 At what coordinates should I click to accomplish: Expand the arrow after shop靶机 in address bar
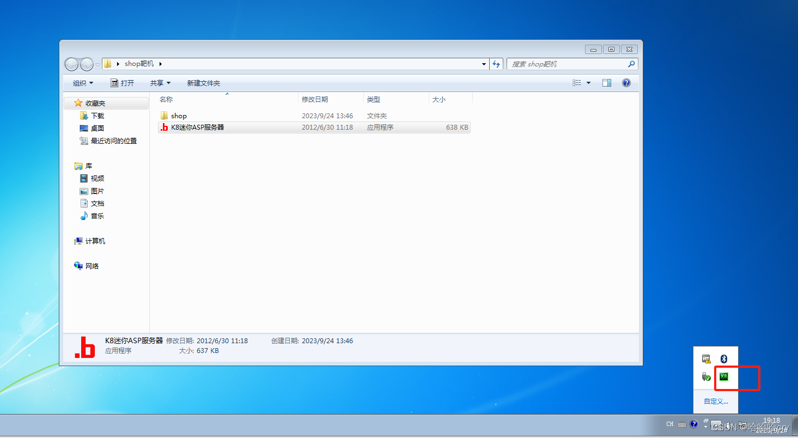pos(161,64)
